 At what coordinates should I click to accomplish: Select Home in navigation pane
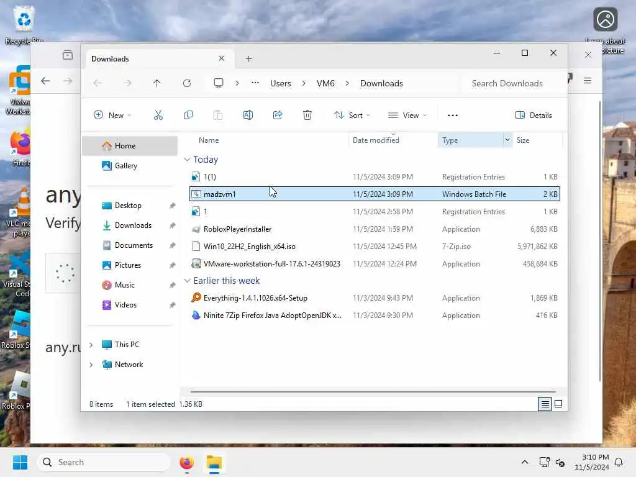pyautogui.click(x=130, y=146)
